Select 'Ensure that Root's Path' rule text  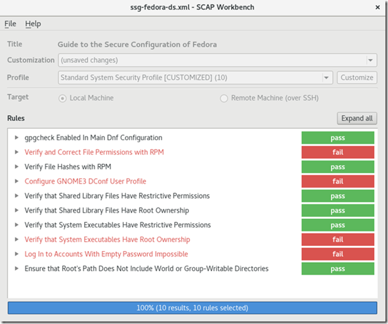pyautogui.click(x=147, y=269)
